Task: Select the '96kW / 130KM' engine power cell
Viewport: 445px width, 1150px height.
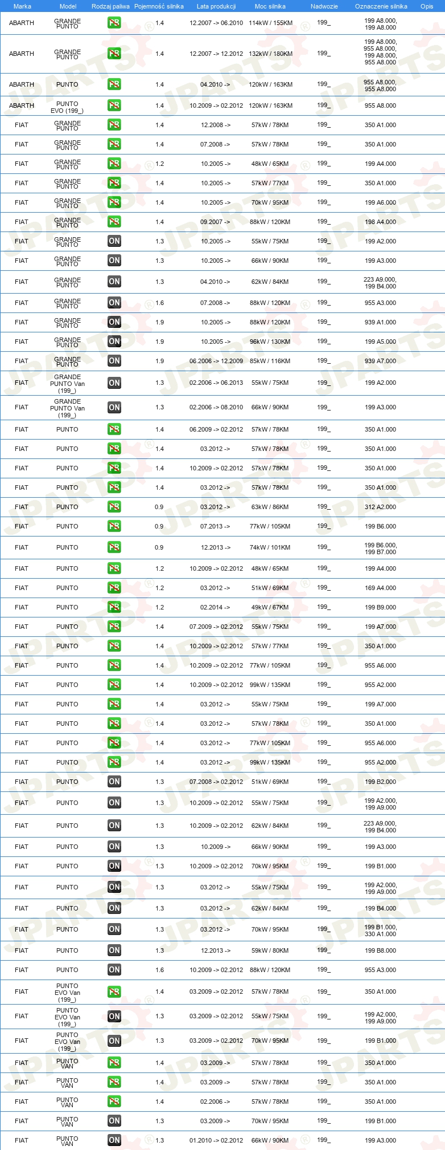Action: (270, 342)
